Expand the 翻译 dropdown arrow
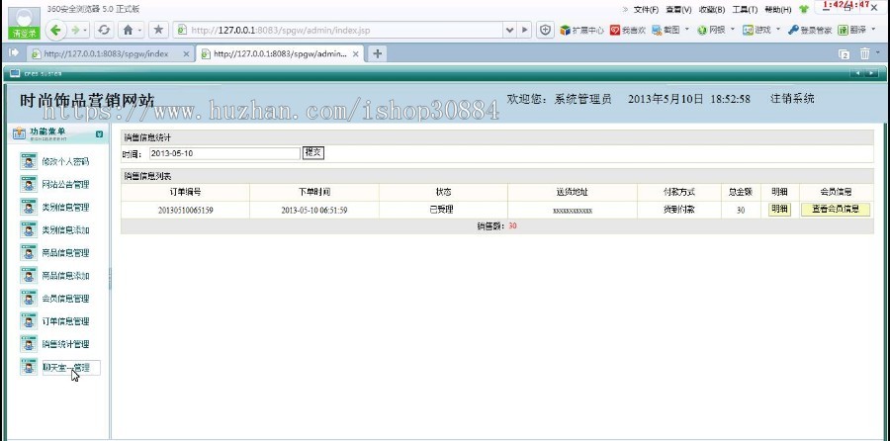The width and height of the screenshot is (890, 441). point(873,29)
